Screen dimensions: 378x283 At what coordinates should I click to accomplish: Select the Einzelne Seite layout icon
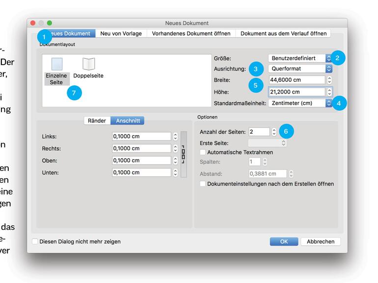57,65
